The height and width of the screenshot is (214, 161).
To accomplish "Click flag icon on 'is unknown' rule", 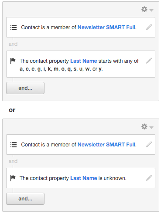I will tap(13, 178).
